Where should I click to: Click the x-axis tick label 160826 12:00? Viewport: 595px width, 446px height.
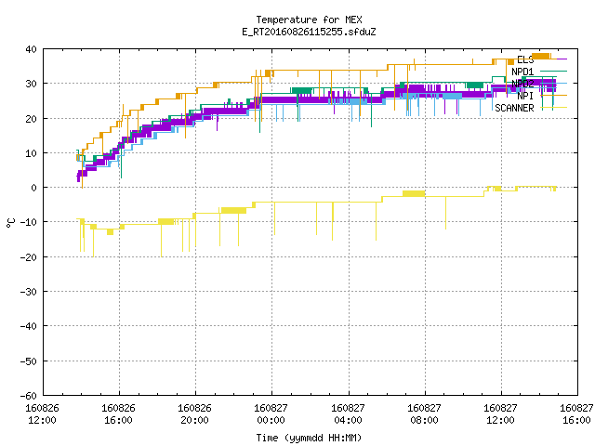pos(42,414)
